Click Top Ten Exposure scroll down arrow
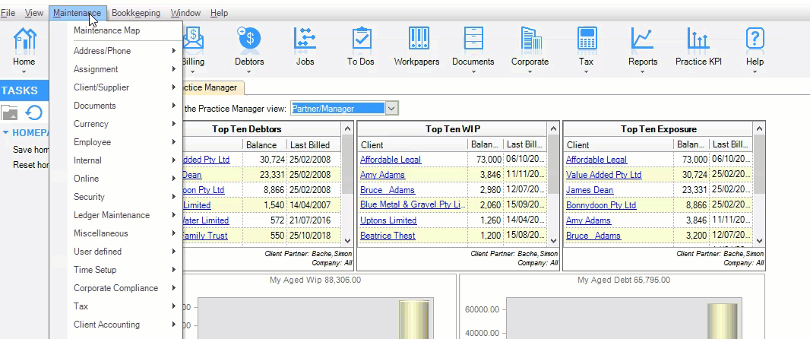 pos(759,240)
